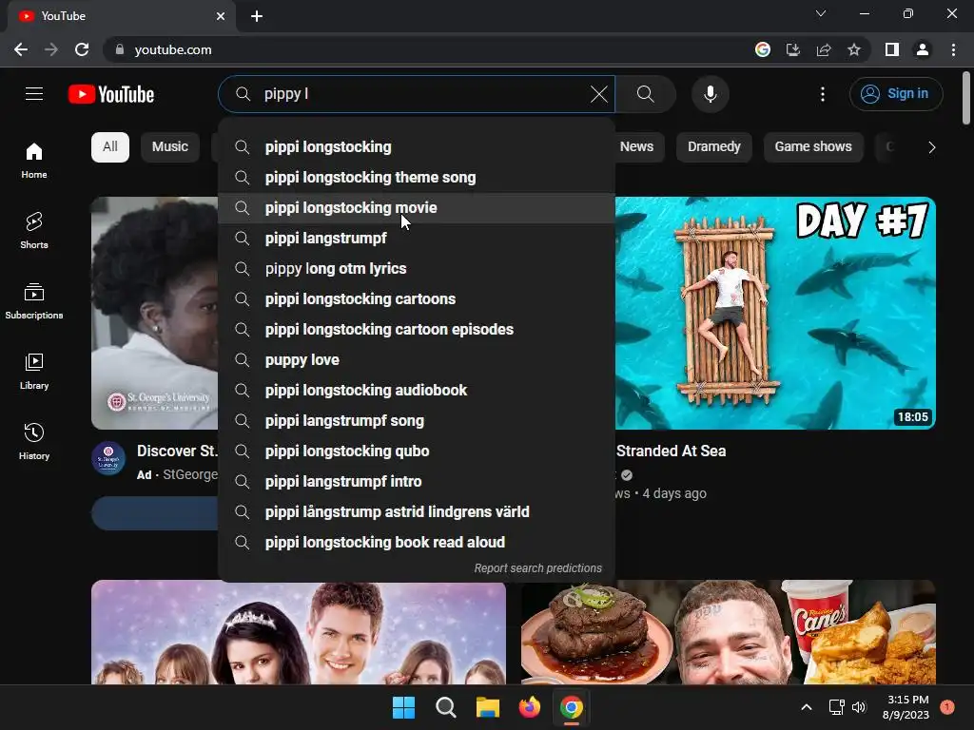Click Report search predictions link

538,568
